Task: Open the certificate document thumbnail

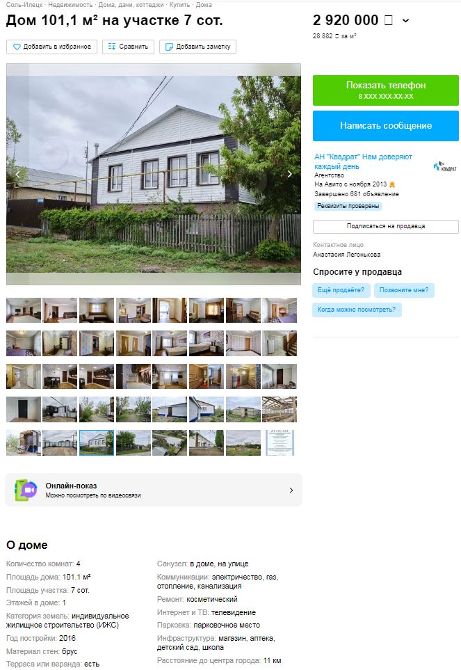Action: coord(280,442)
